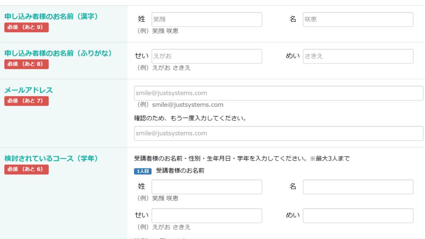425x239 pixels.
Task: Click the applicant's kanji 名 field with placeholder 咲恵
Action: point(358,20)
